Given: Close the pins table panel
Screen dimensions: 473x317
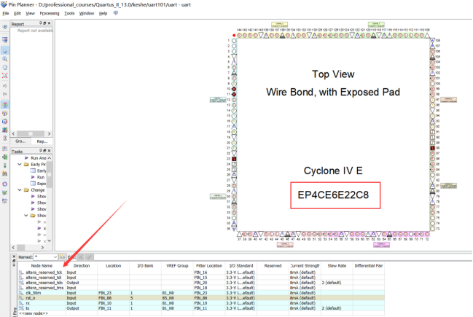Looking at the screenshot, I should point(14,257).
